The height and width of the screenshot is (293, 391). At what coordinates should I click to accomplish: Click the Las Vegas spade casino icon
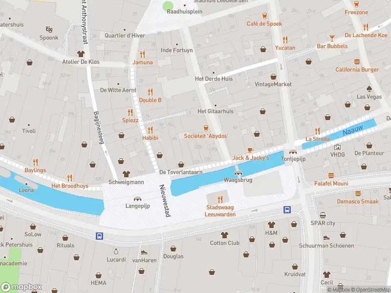point(369,89)
